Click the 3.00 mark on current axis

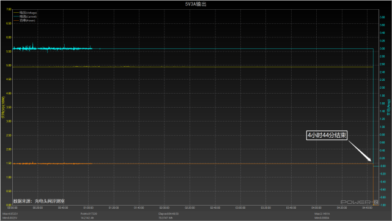click(x=382, y=48)
